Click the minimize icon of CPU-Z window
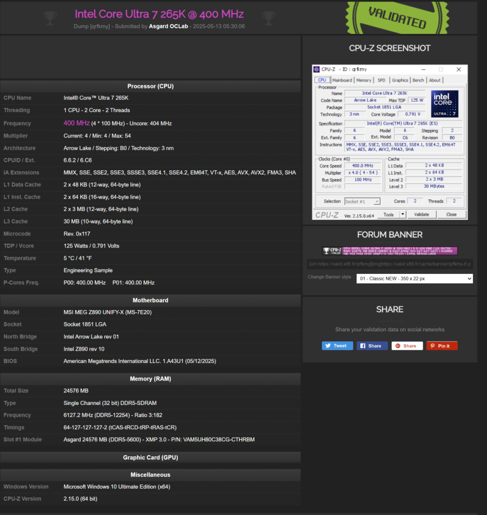Screen dimensions: 487x515 [x=423, y=70]
